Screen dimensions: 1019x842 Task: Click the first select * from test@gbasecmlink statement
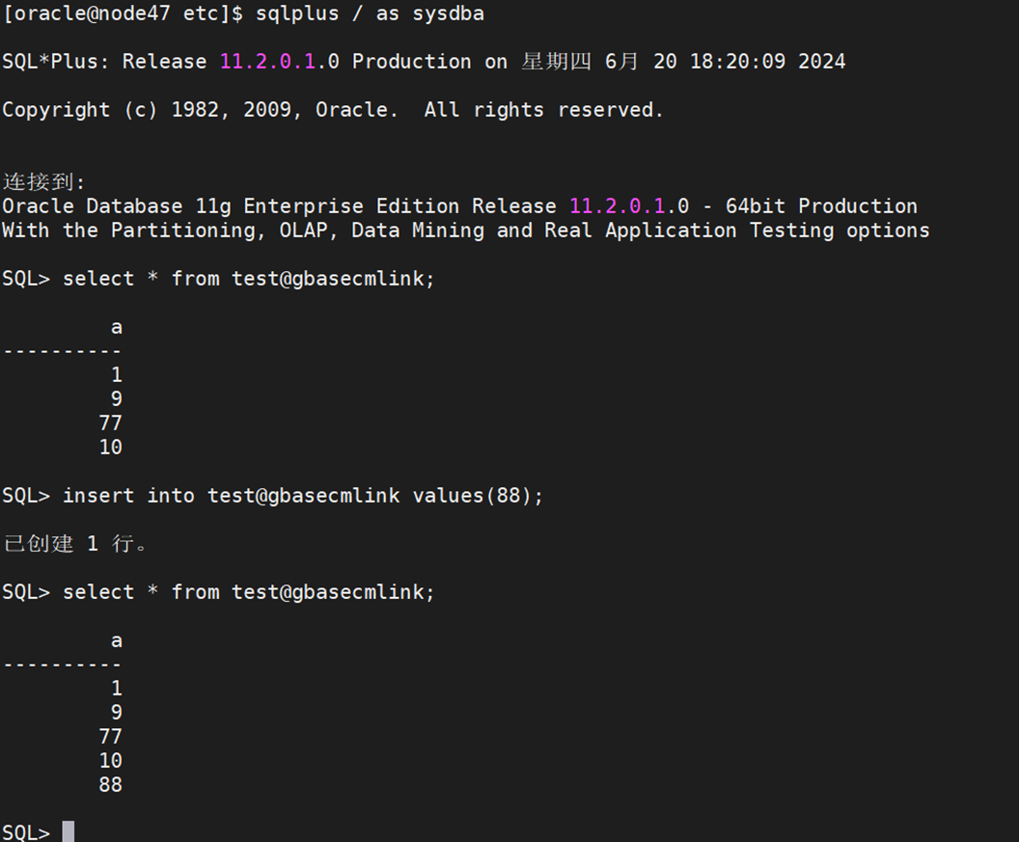[249, 279]
